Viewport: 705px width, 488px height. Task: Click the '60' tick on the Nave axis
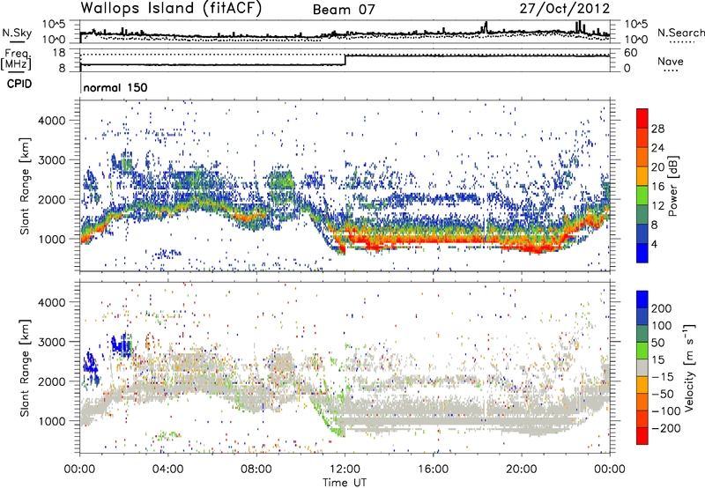click(x=630, y=53)
